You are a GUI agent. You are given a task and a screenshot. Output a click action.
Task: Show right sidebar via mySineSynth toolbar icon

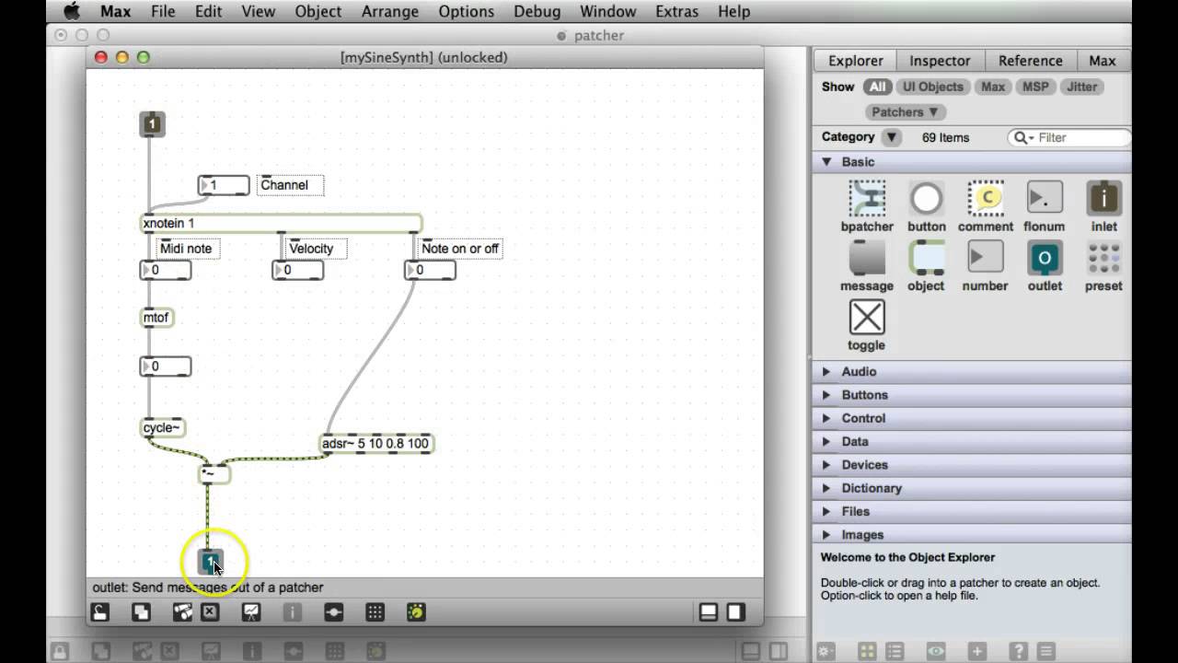pyautogui.click(x=735, y=612)
